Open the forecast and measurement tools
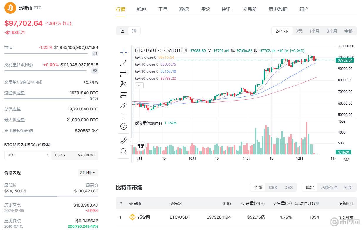Viewport: 363px width, 230px height. click(124, 95)
